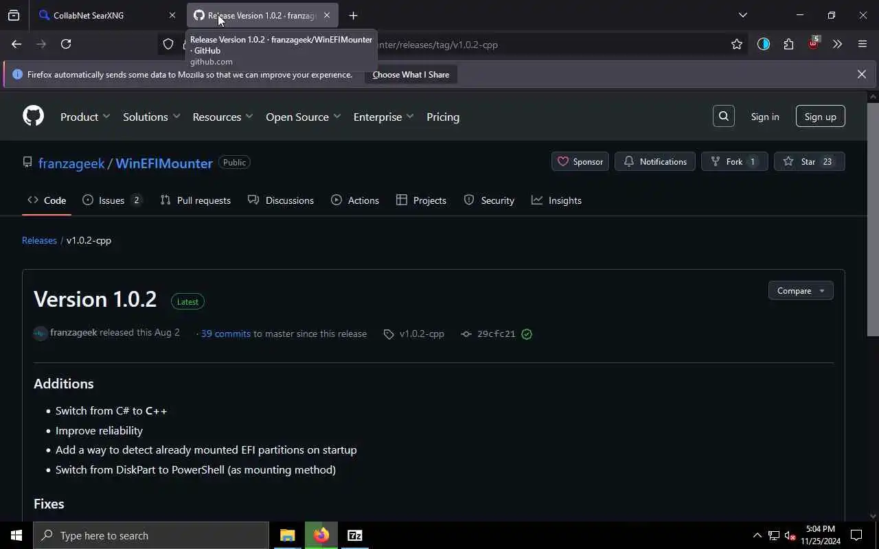879x549 pixels.
Task: Expand the Open Source menu
Action: coord(304,117)
